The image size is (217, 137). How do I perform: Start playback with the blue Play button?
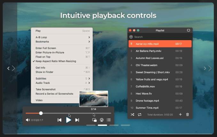pos(68,120)
